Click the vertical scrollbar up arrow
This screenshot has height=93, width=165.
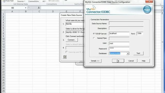[162, 13]
